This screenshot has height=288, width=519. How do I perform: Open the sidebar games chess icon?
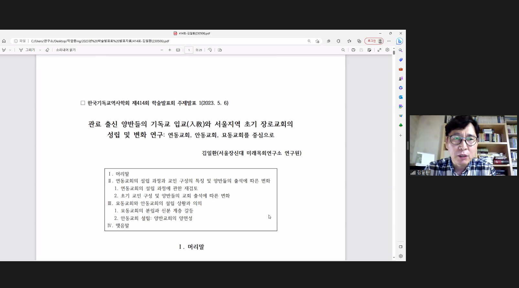[x=401, y=78]
